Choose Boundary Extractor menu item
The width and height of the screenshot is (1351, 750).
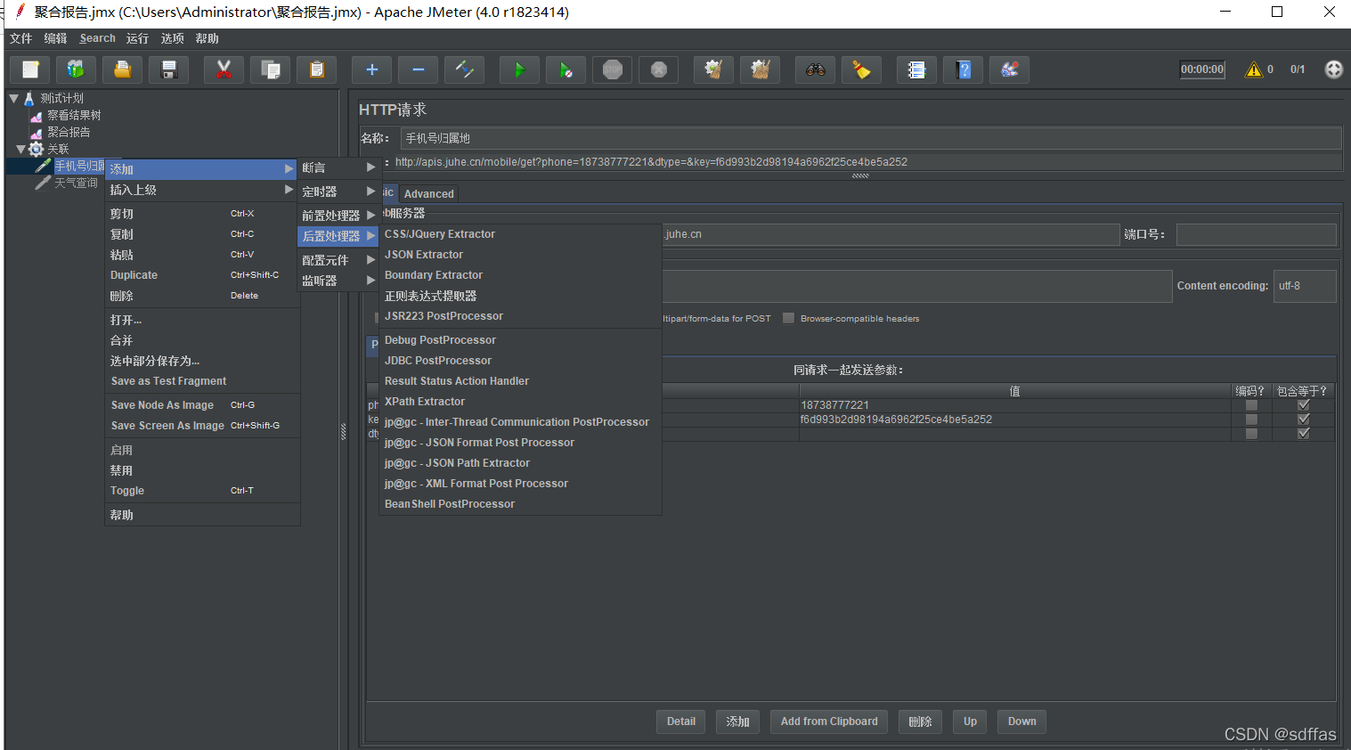(520, 275)
